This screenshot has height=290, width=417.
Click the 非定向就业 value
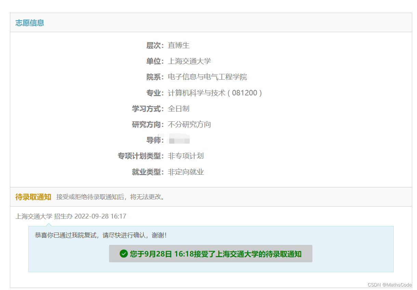tap(186, 172)
